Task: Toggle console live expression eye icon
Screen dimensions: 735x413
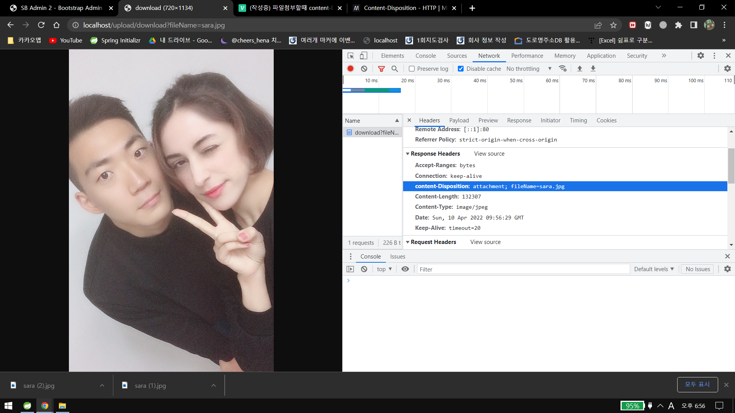Action: (405, 269)
